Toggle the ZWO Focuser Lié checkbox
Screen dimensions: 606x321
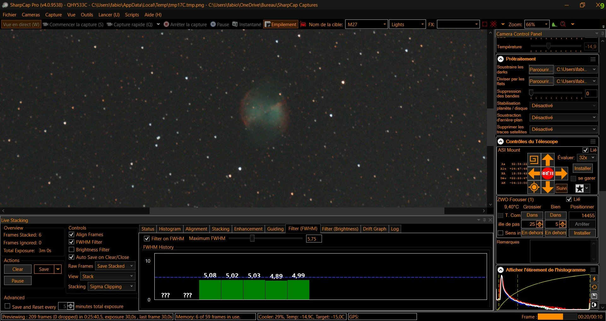(569, 199)
